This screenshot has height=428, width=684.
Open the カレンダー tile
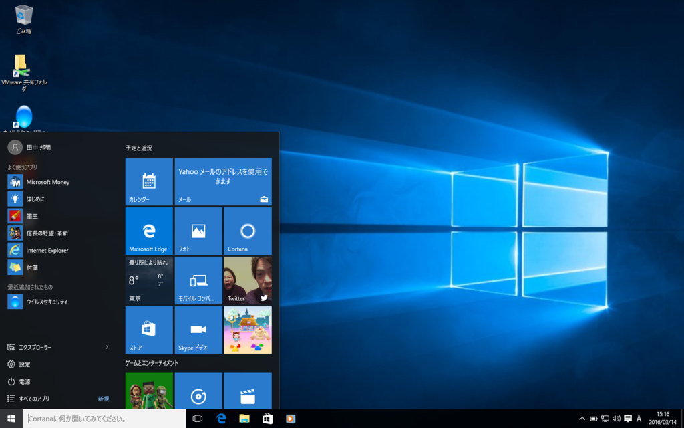click(x=149, y=182)
